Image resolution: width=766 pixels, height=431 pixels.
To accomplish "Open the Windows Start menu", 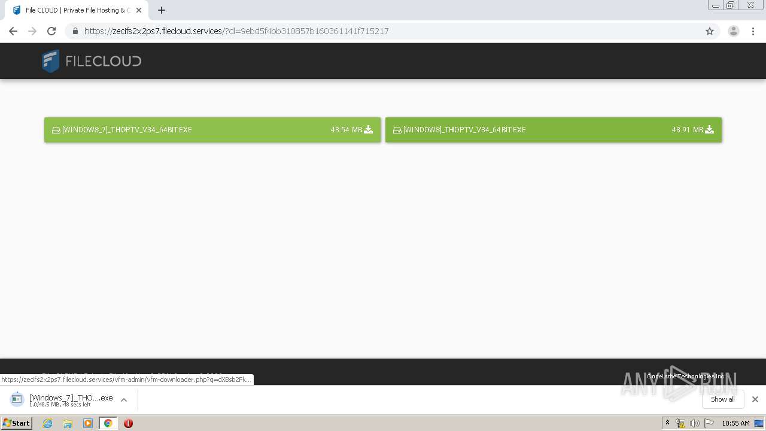I will point(17,423).
